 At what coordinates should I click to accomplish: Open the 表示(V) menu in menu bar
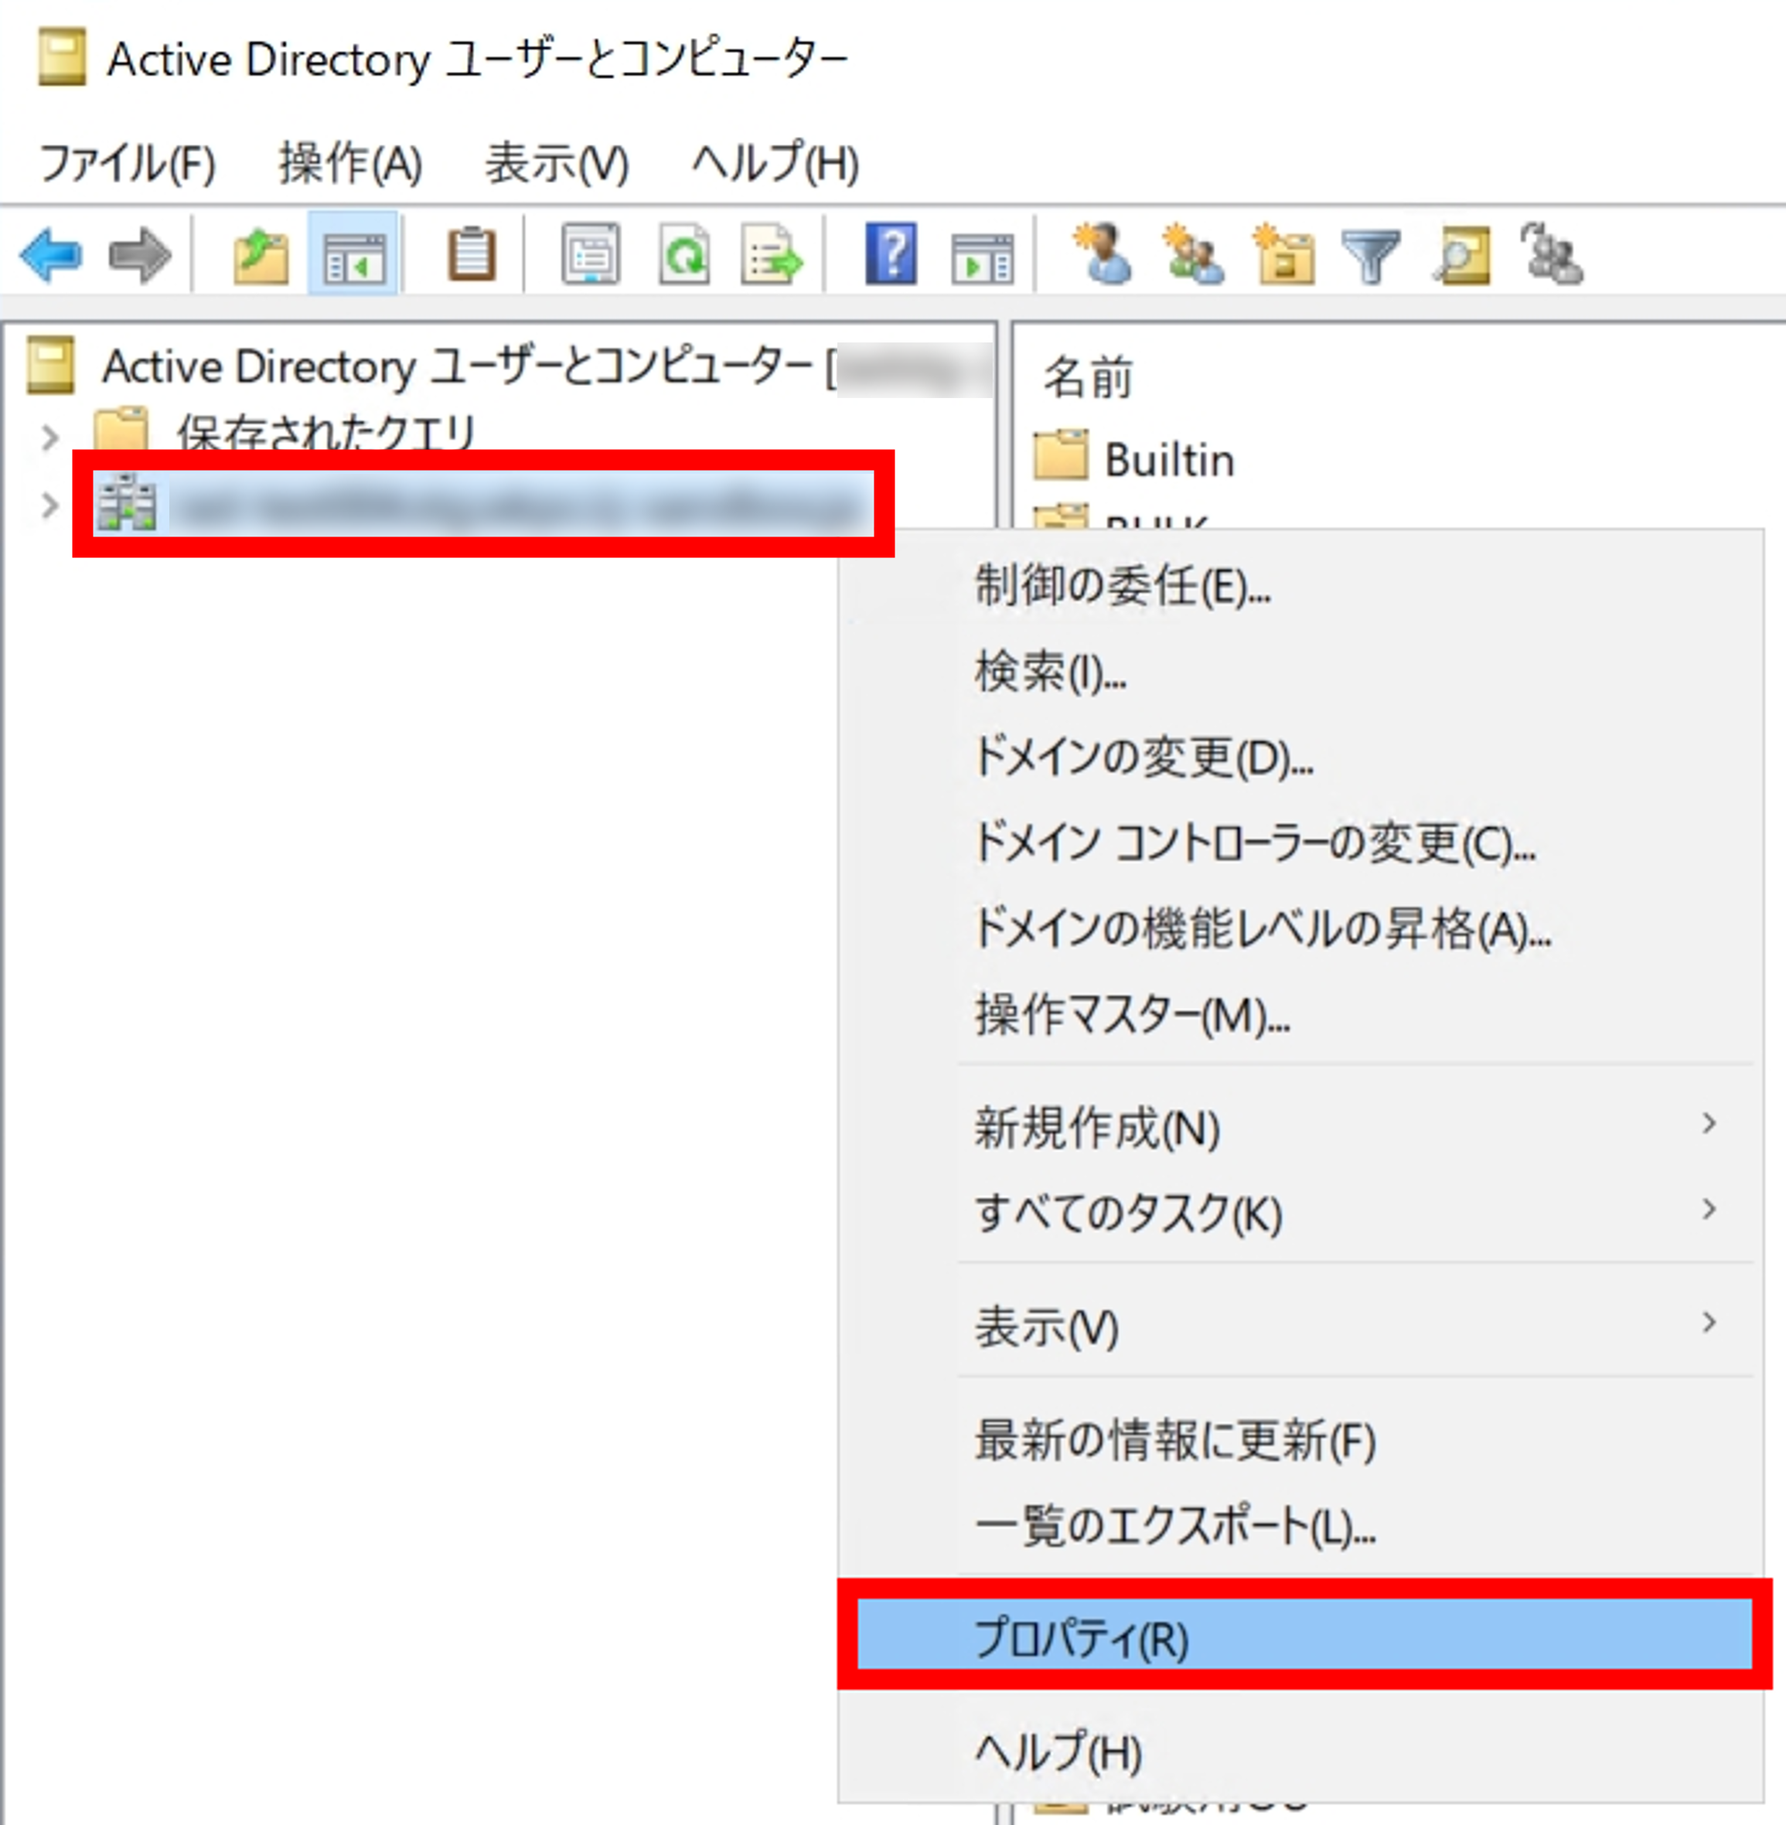coord(557,163)
